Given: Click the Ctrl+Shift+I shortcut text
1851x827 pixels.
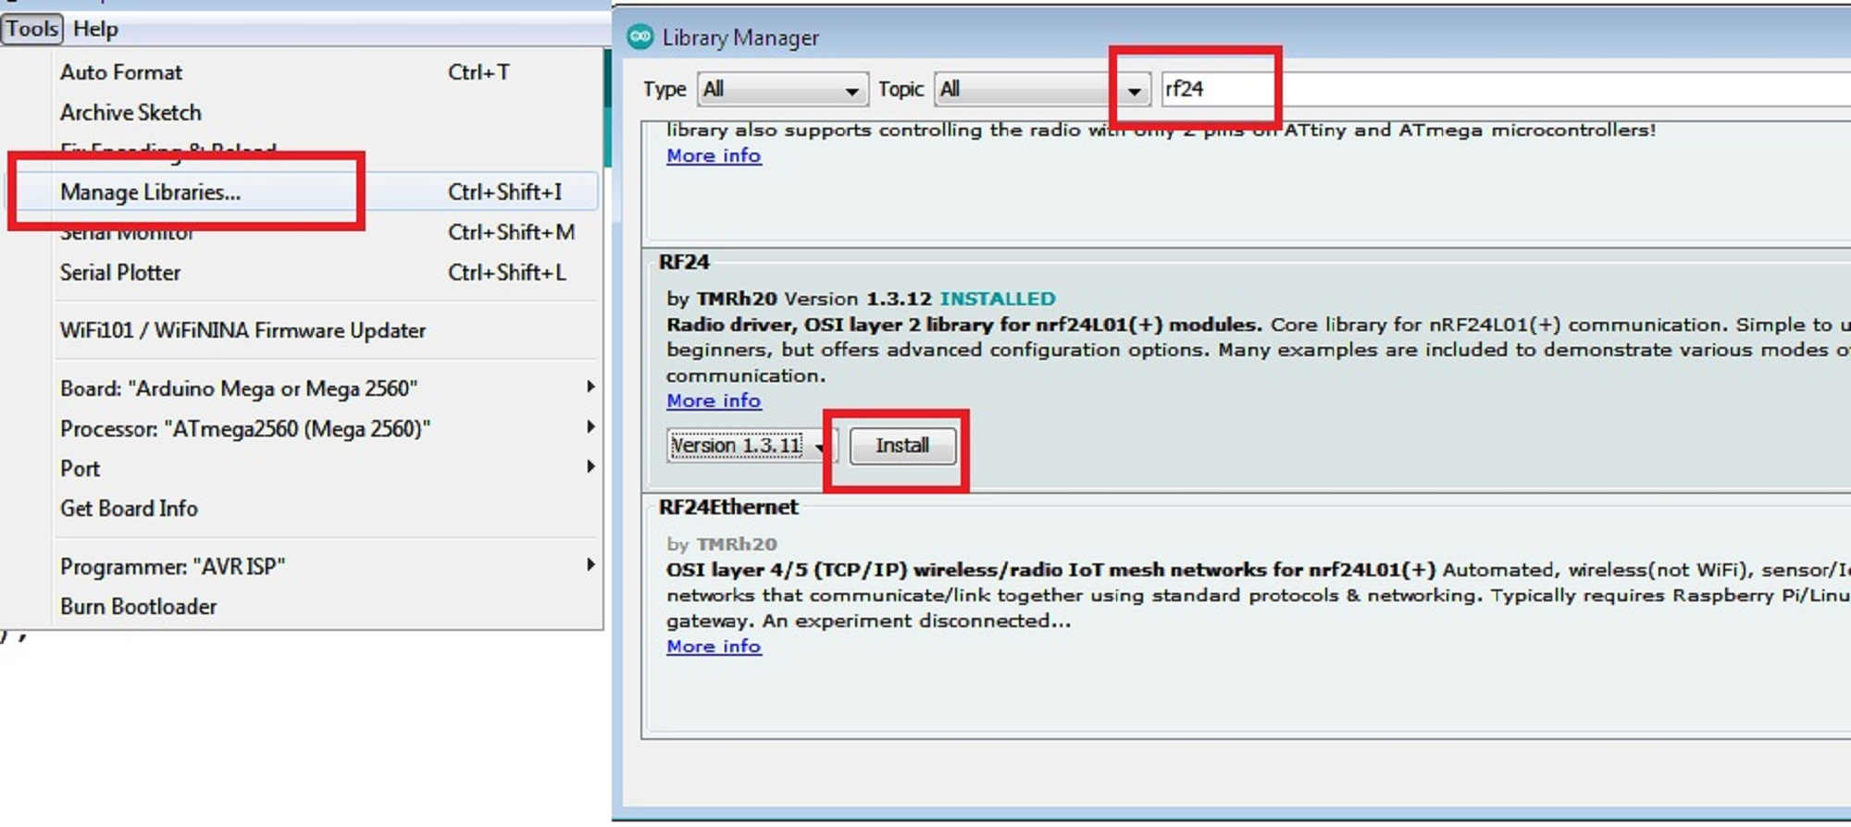Looking at the screenshot, I should tap(505, 191).
